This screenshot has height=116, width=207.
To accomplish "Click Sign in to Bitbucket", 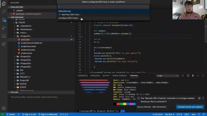I will pos(48,114).
